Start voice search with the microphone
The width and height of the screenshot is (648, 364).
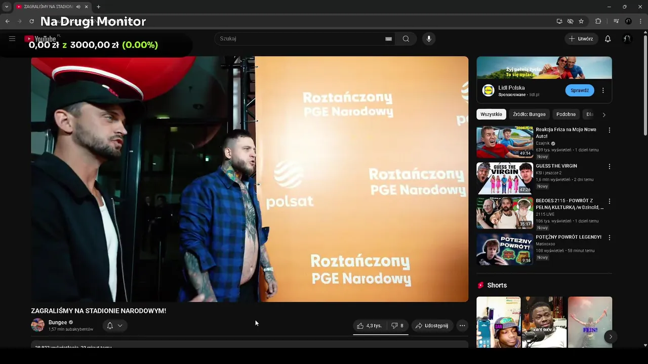click(x=429, y=39)
